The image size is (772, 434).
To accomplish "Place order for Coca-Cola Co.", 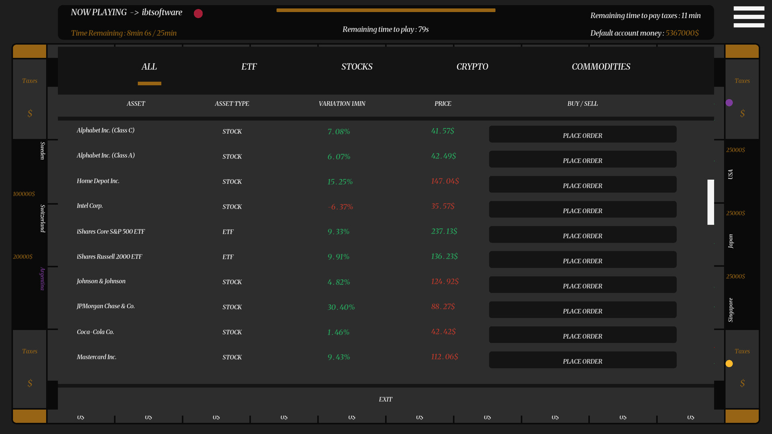I will pos(582,336).
